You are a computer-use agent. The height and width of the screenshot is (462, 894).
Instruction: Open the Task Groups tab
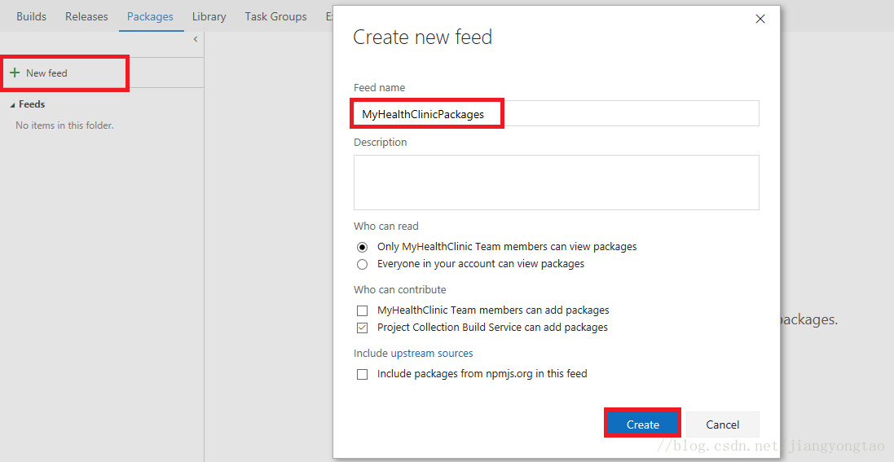pyautogui.click(x=276, y=16)
